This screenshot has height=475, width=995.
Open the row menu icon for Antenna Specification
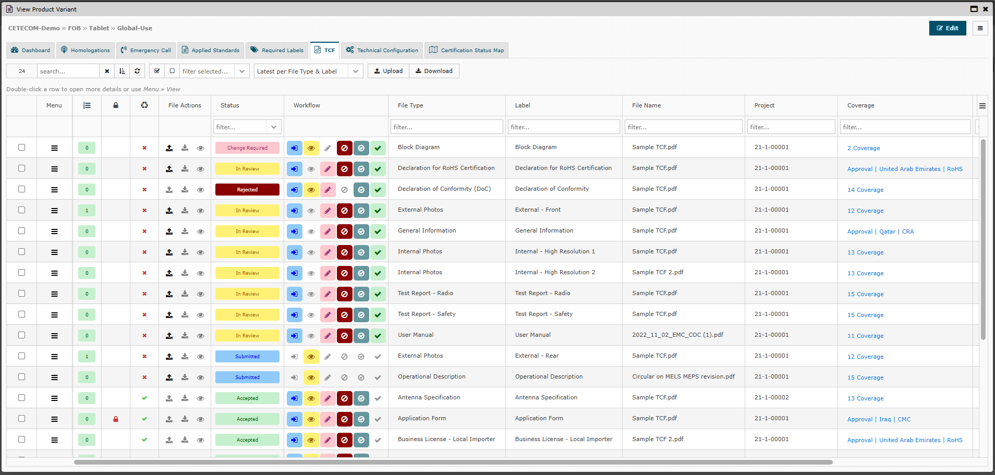54,398
